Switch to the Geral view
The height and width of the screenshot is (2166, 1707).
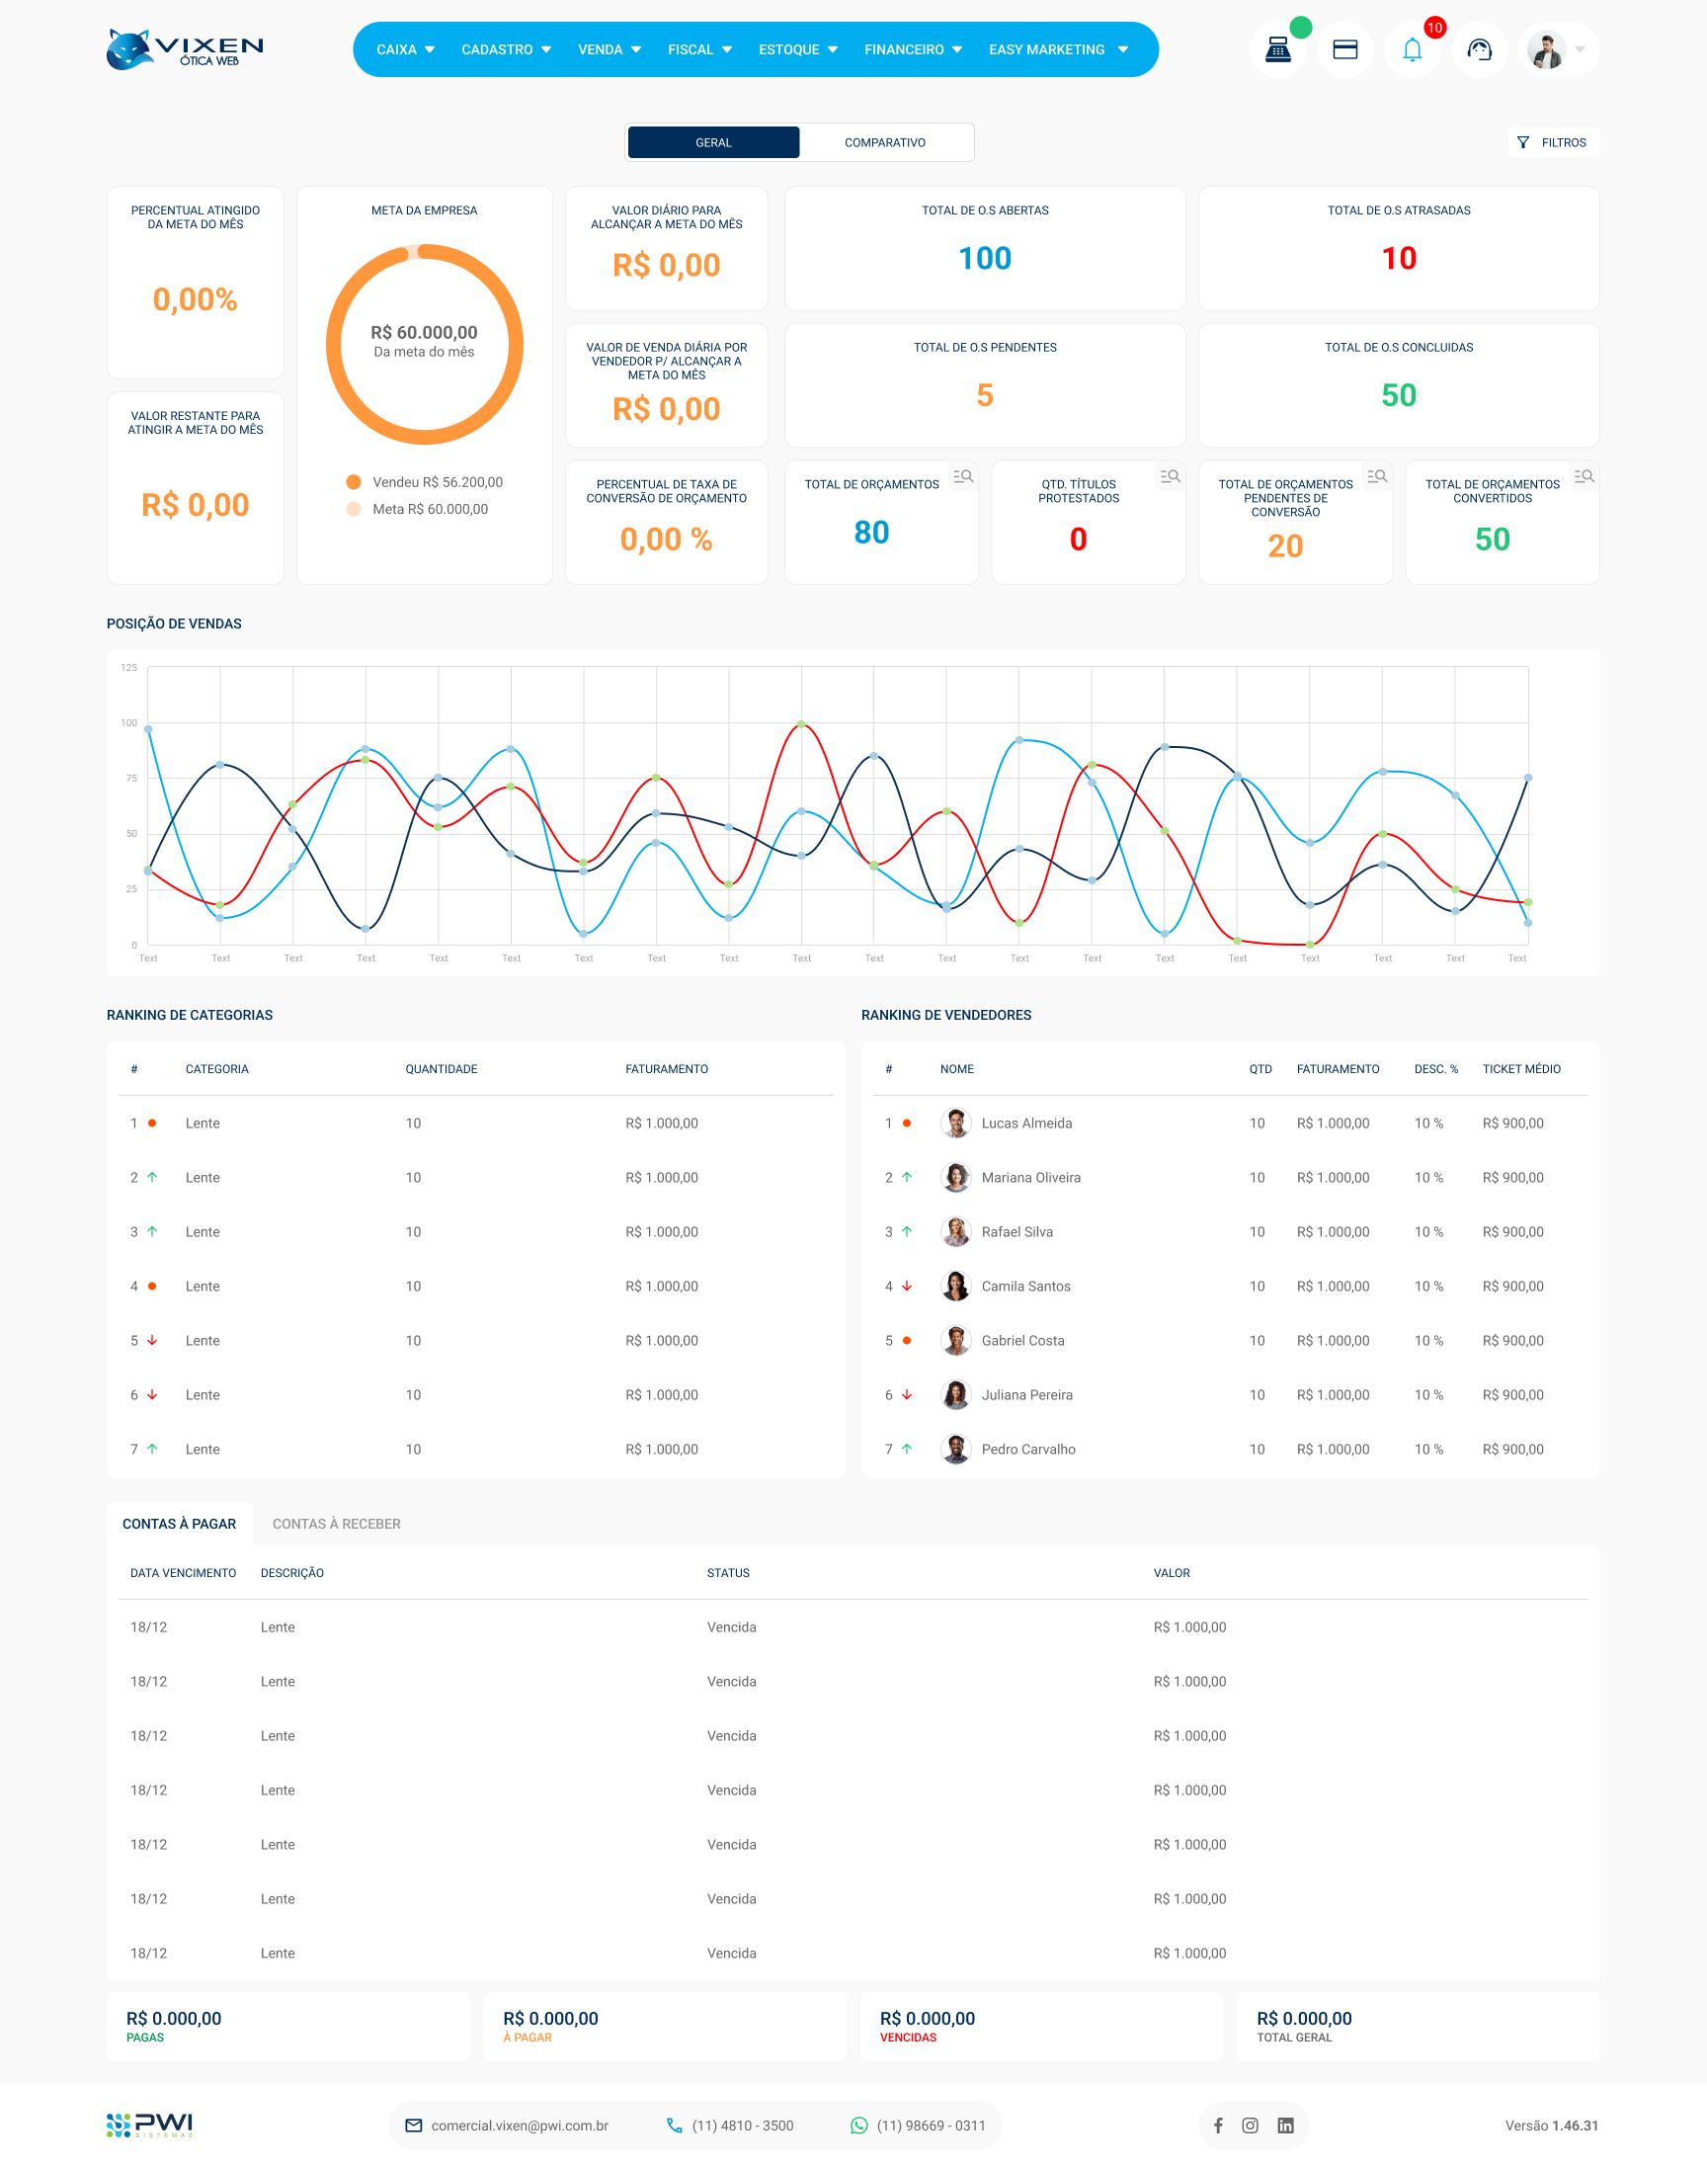[x=712, y=143]
